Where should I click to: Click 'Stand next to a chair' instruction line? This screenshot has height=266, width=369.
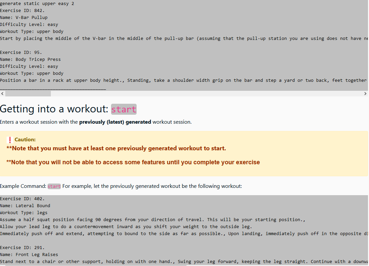[184, 262]
